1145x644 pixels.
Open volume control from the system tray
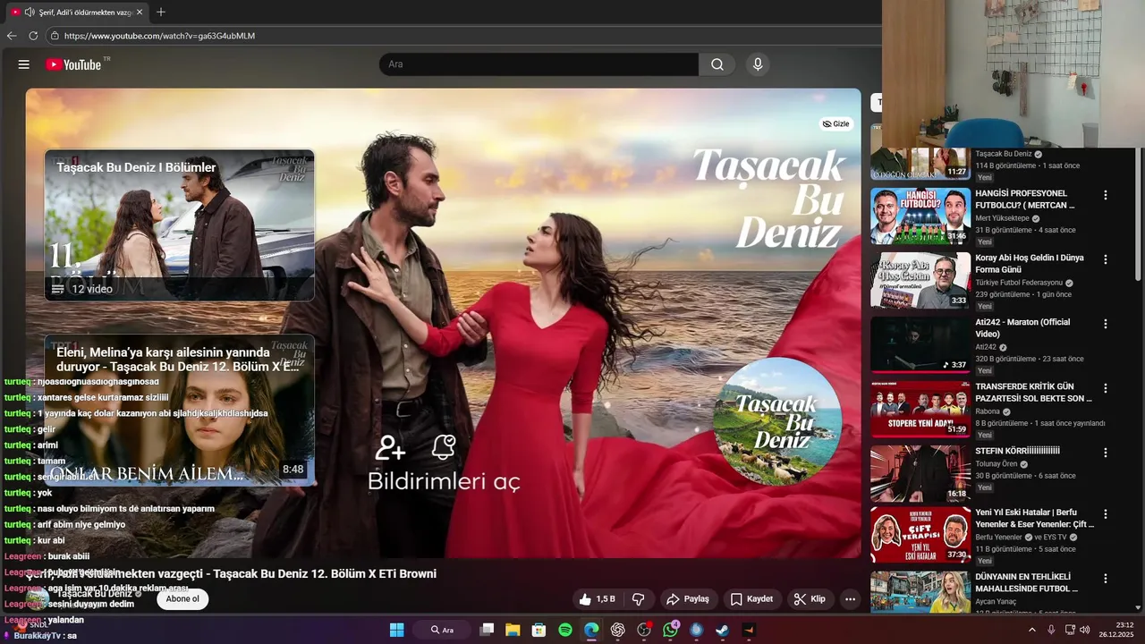point(1085,630)
